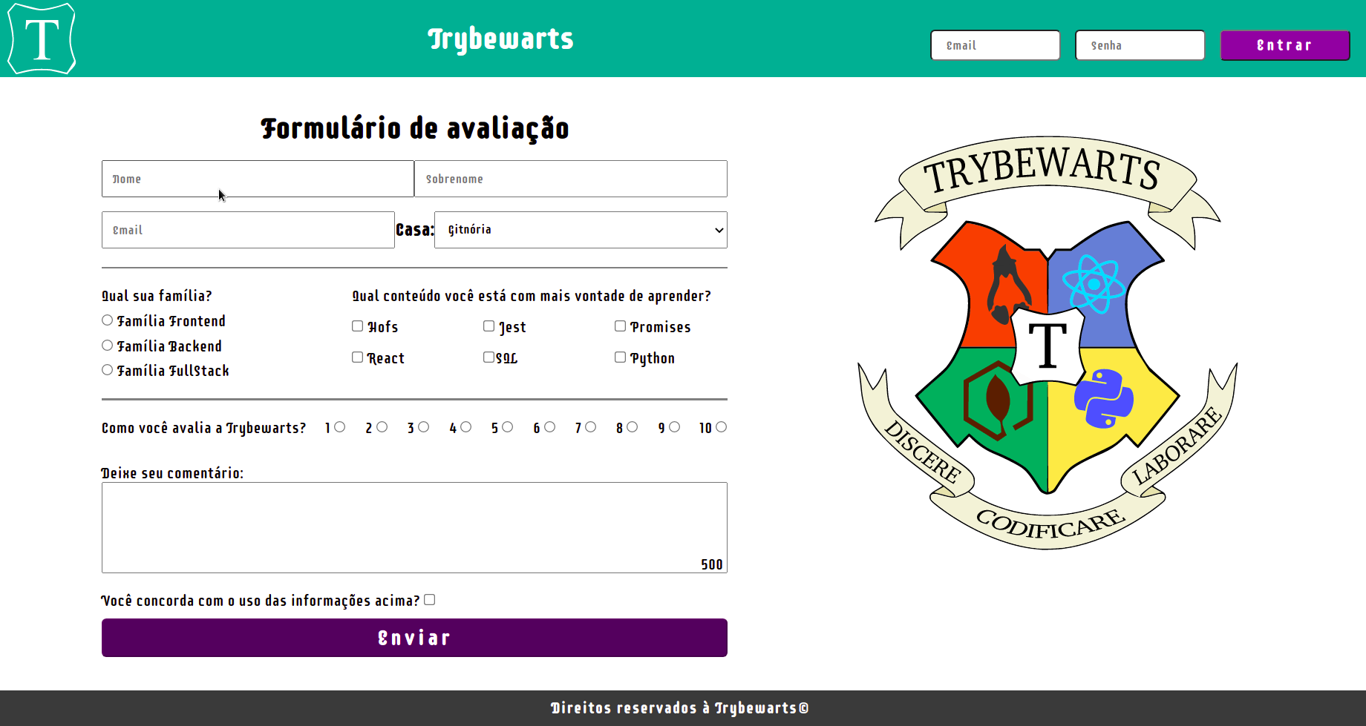Image resolution: width=1366 pixels, height=726 pixels.
Task: Check the information usage agreement box
Action: tap(429, 599)
